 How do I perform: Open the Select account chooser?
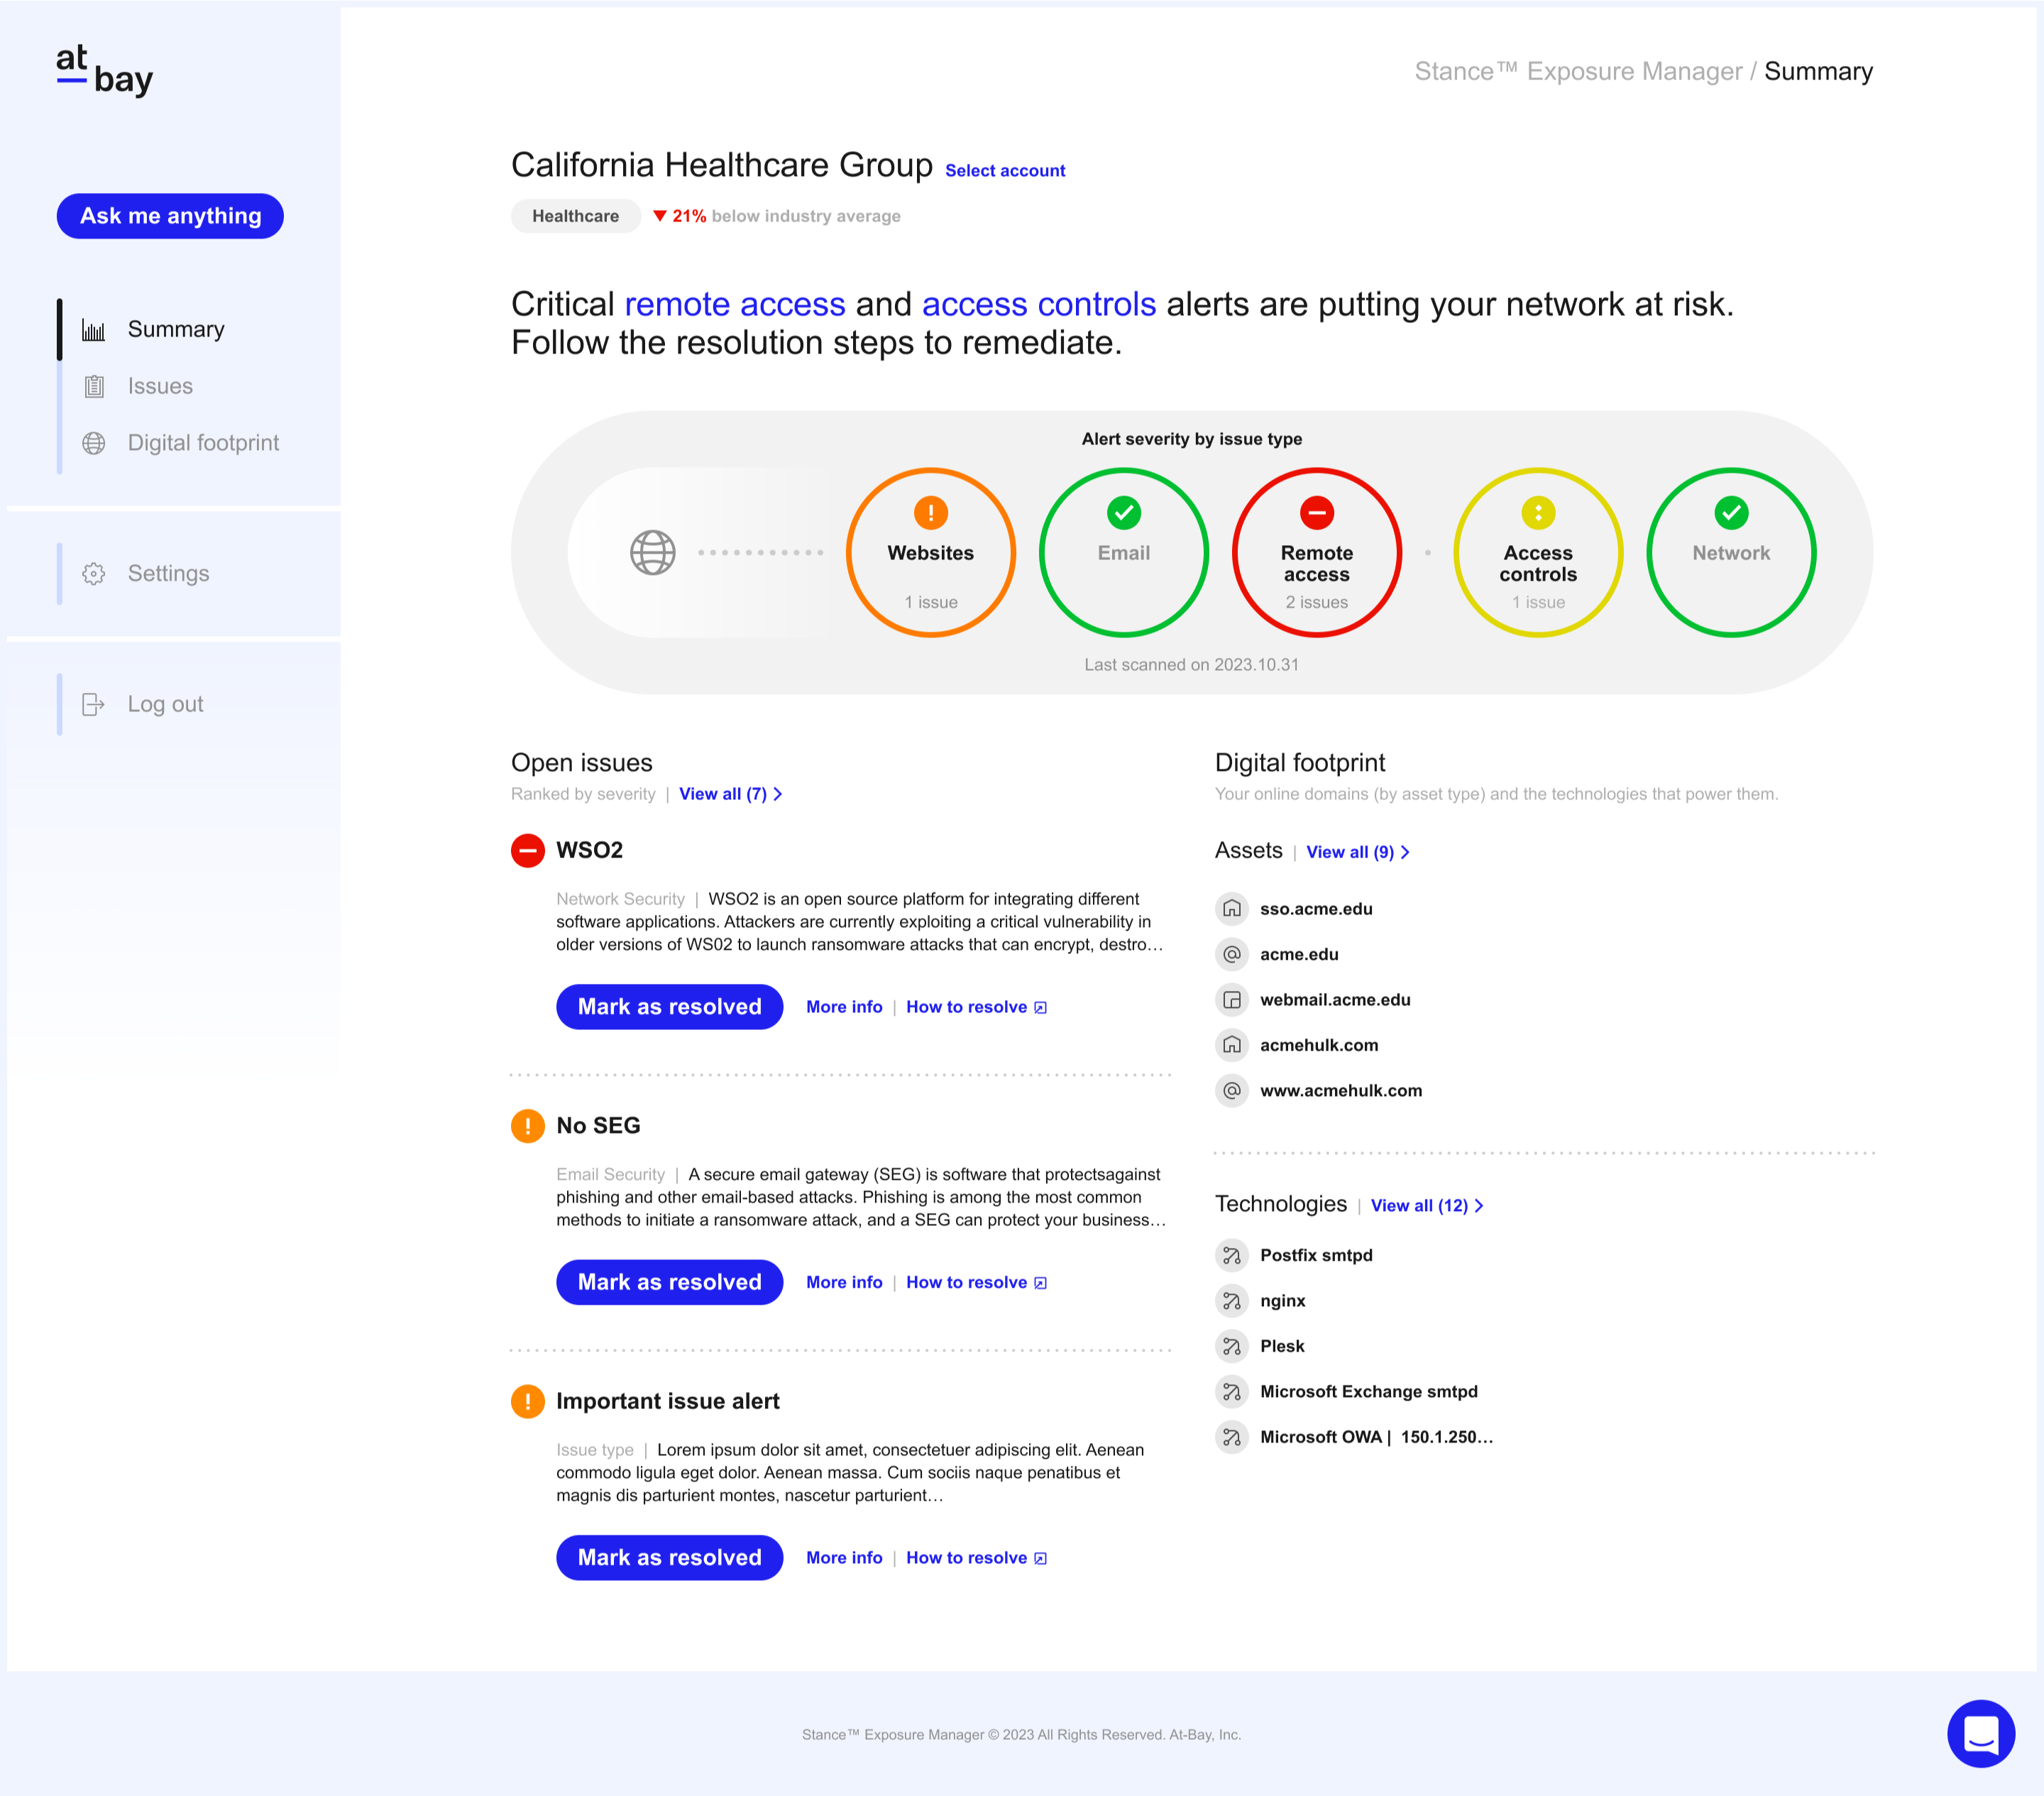click(x=1005, y=171)
